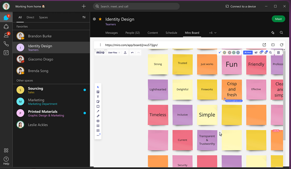Open the three-dot menu beside the Miro URL

pyautogui.click(x=100, y=45)
